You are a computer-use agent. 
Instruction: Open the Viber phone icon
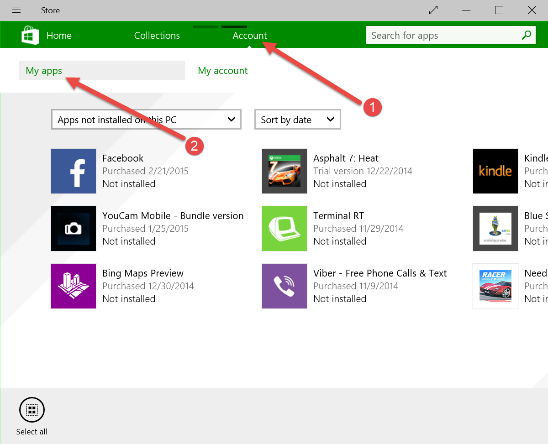(285, 286)
